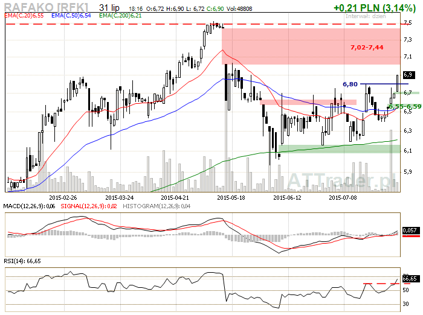The width and height of the screenshot is (423, 315).
Task: Click the 7,1 price axis label
Action: (x=408, y=57)
